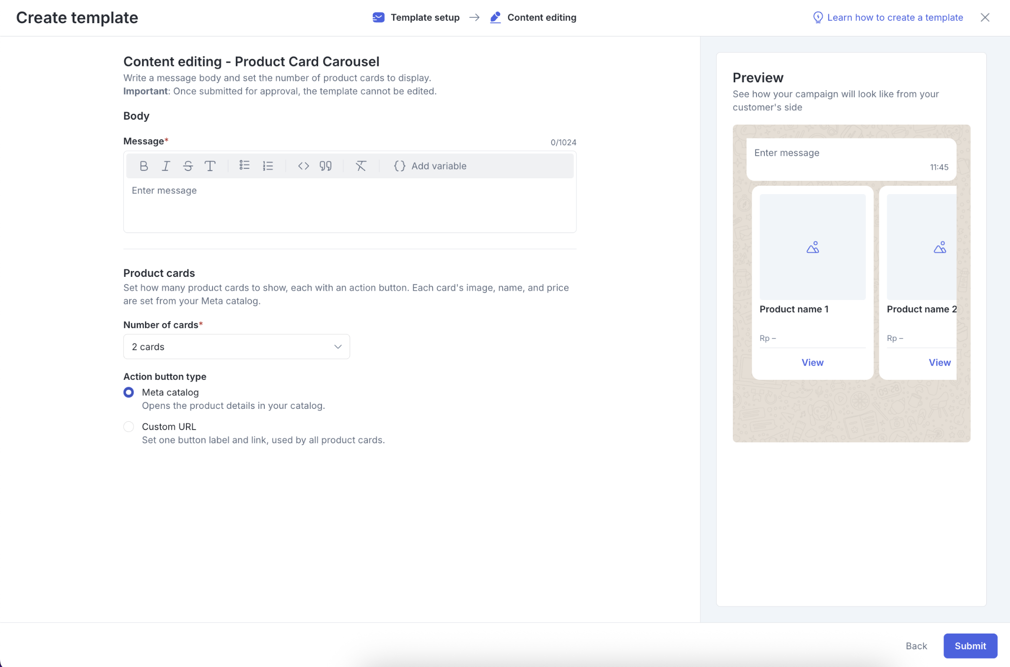Viewport: 1010px width, 667px height.
Task: Click the Rp price on Product name 1 card
Action: click(x=767, y=338)
